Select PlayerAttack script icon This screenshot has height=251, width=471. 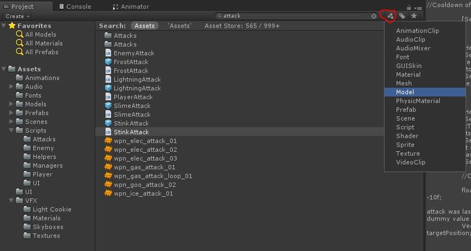click(x=108, y=97)
